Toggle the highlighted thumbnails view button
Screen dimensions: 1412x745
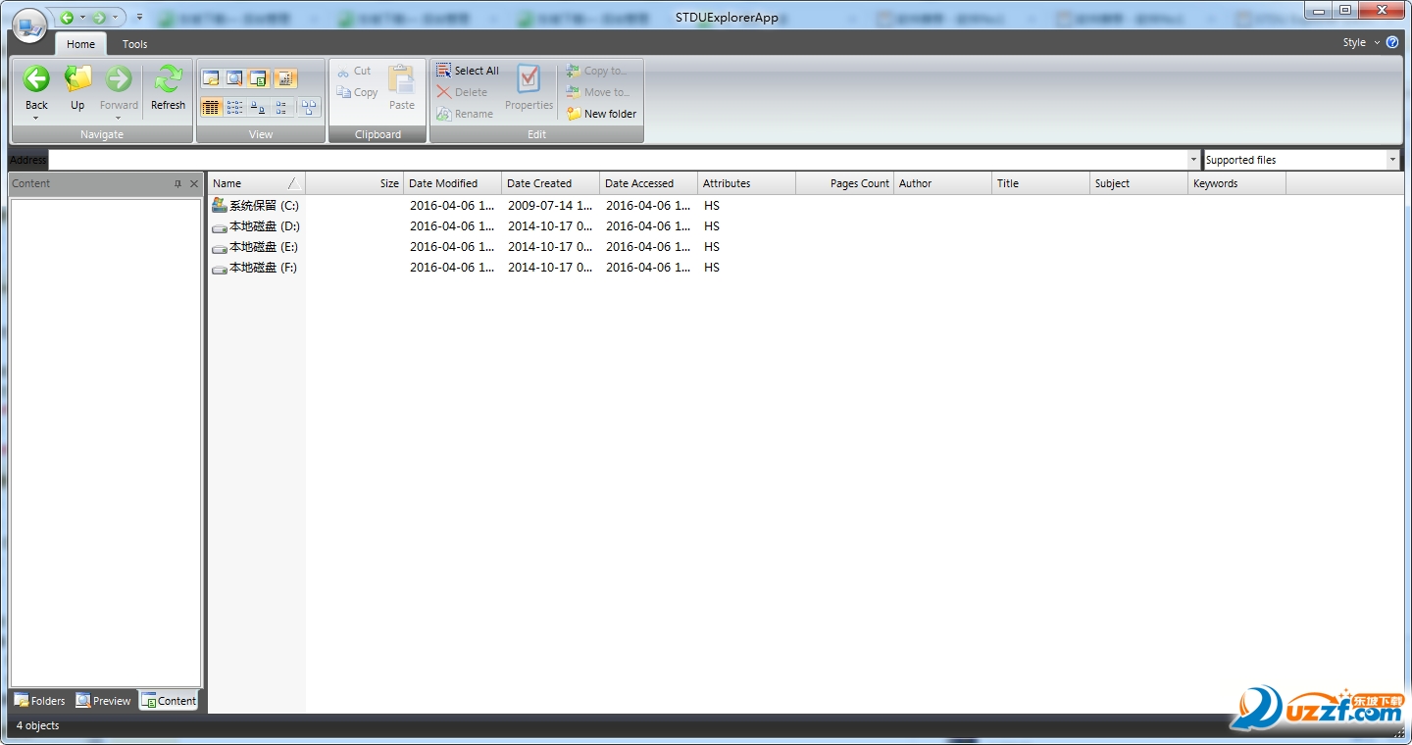pos(284,78)
